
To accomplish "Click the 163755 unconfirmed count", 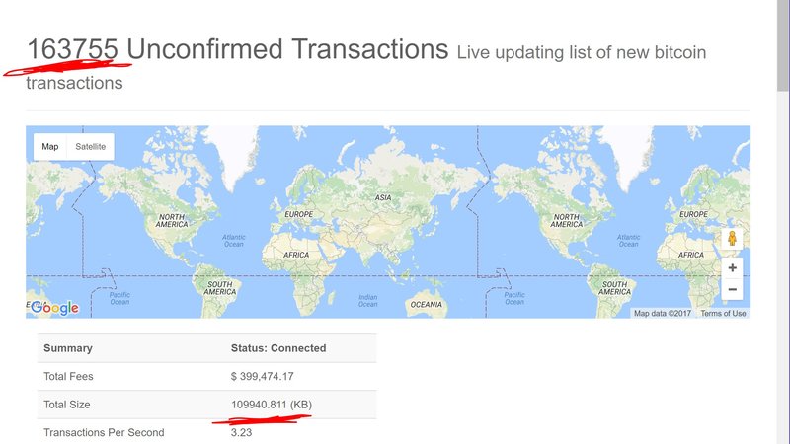I will tap(73, 49).
